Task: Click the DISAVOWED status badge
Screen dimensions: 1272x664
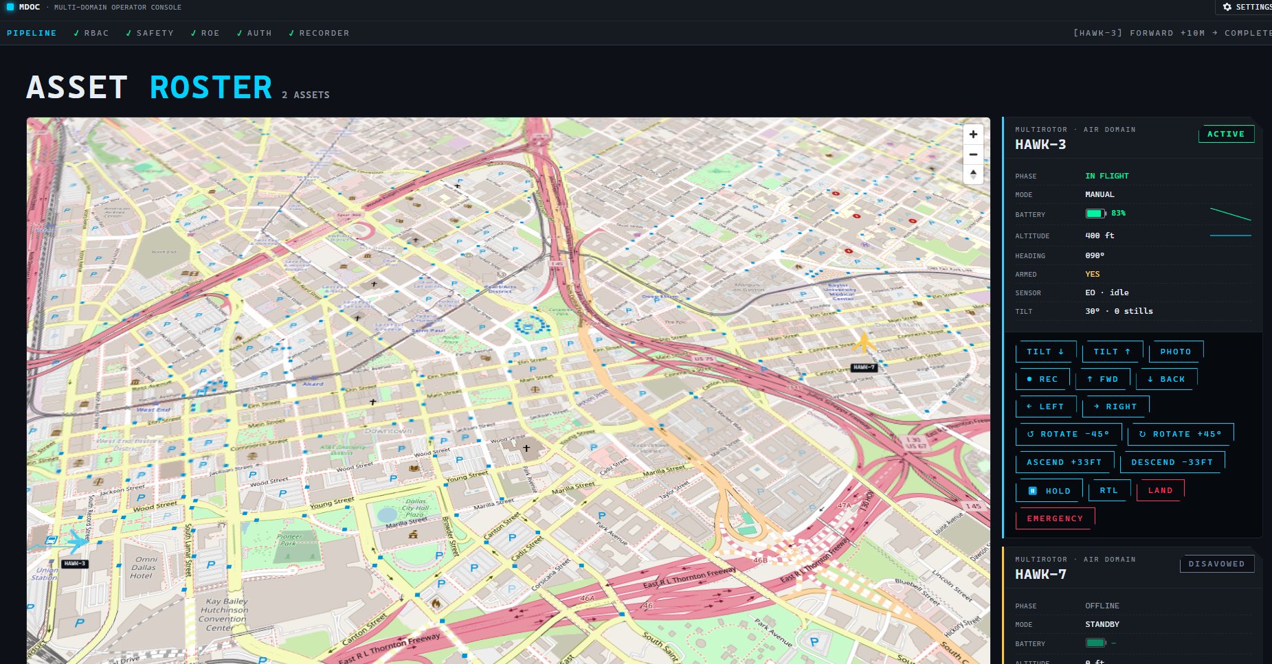Action: coord(1217,564)
